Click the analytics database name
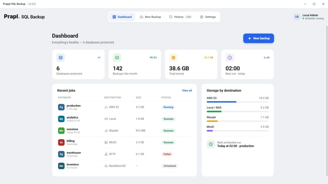This screenshot has width=328, height=184. tap(72, 118)
